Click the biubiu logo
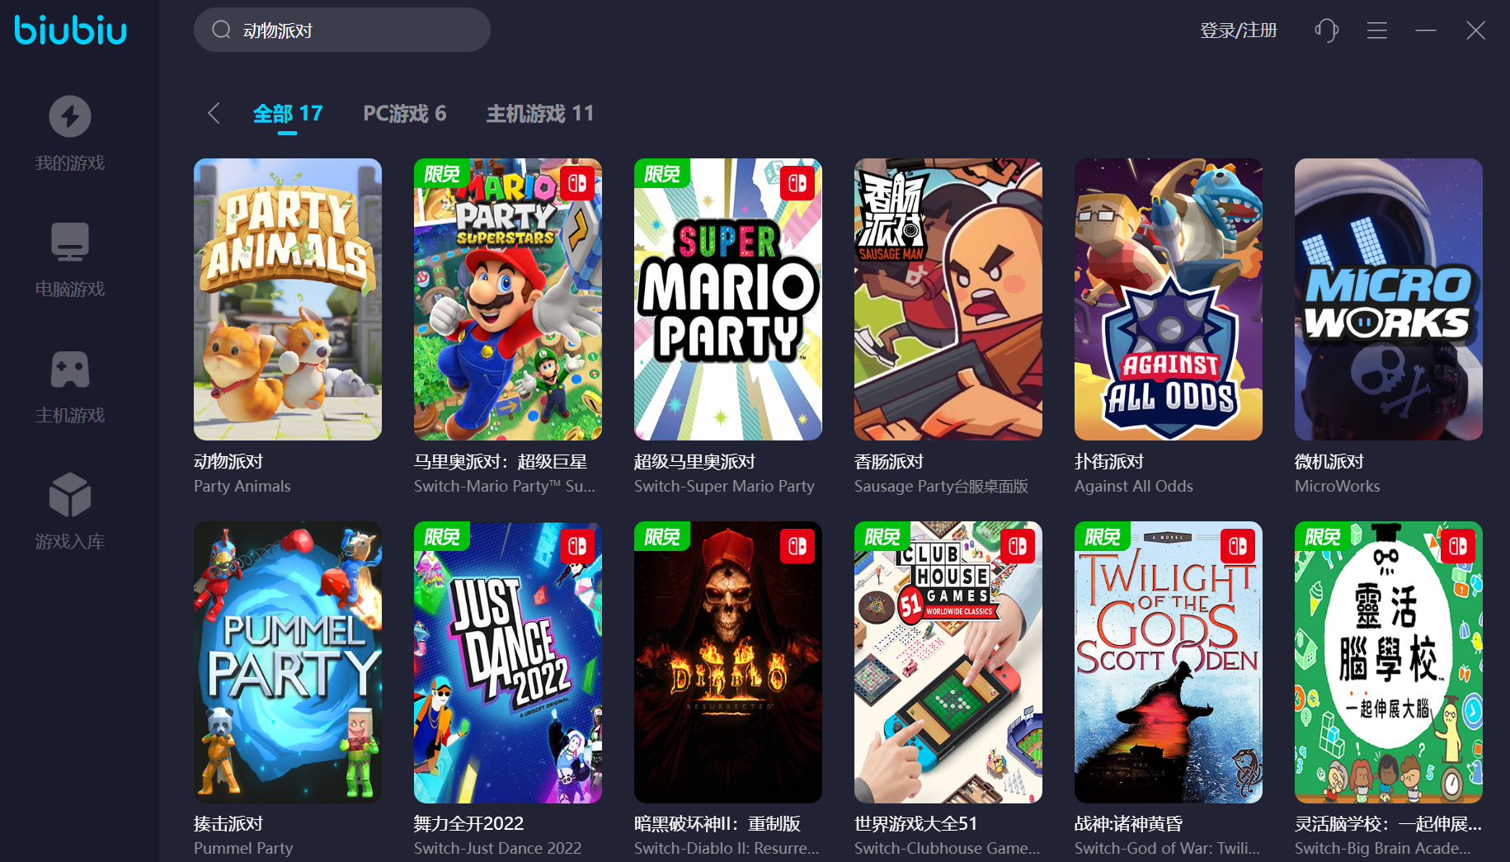The height and width of the screenshot is (862, 1510). coord(71,30)
